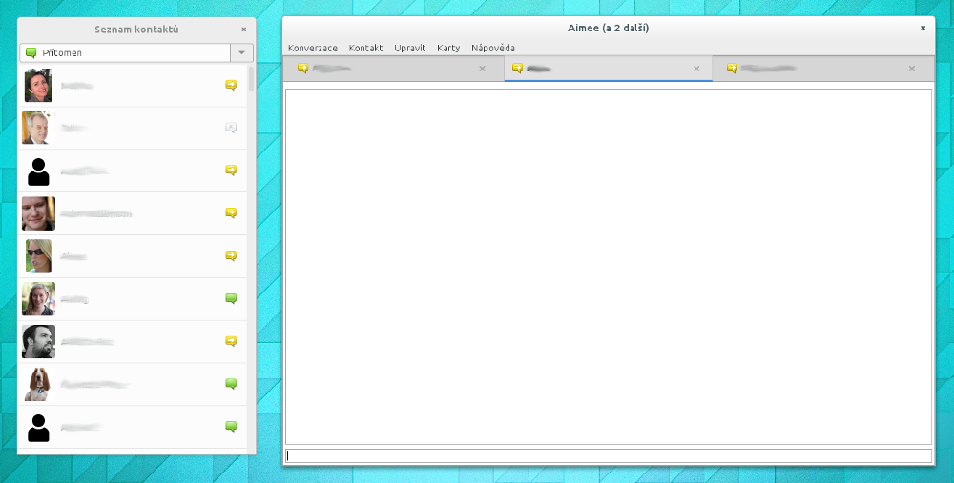
Task: Click the basset hound dog avatar
Action: [38, 384]
